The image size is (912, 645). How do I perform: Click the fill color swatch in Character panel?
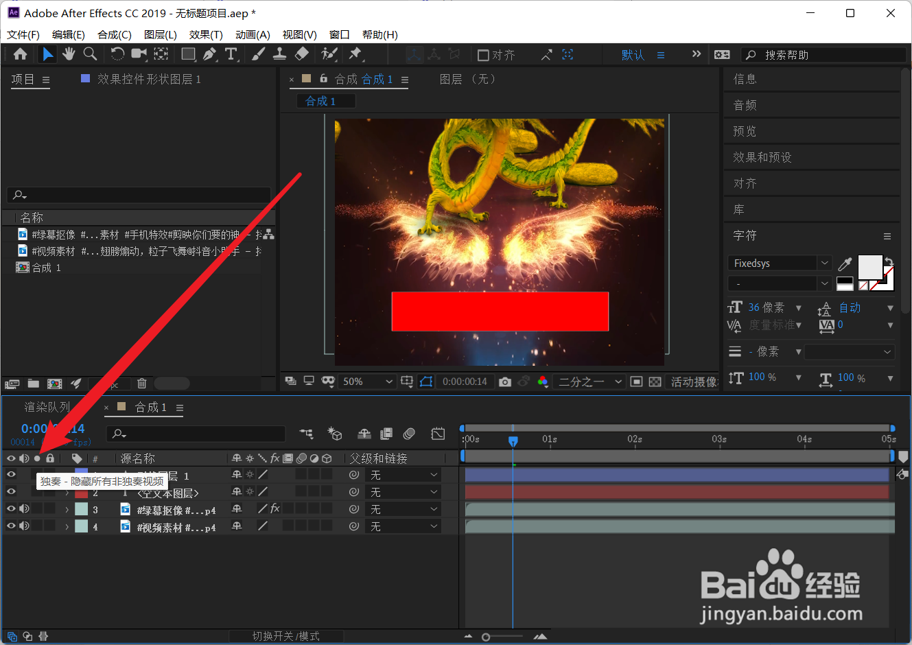pyautogui.click(x=870, y=267)
